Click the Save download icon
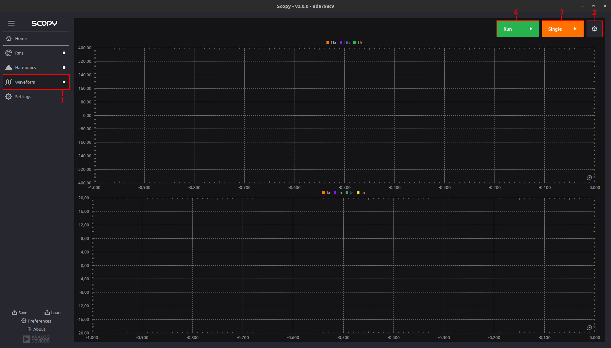This screenshot has height=348, width=611. 15,312
